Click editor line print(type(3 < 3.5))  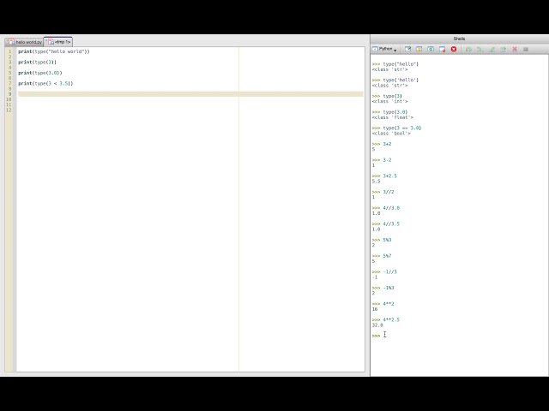tap(45, 84)
